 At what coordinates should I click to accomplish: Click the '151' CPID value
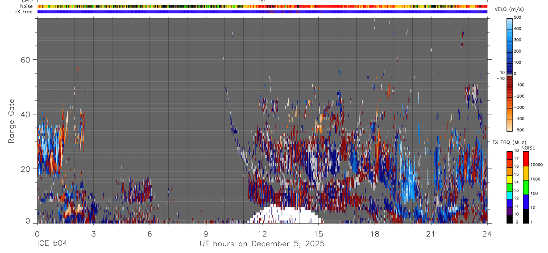[262, 1]
